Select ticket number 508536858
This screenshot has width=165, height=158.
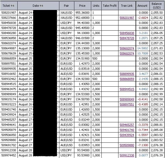[x=9, y=38]
